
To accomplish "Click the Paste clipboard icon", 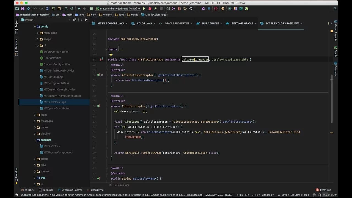I will click(59, 9).
